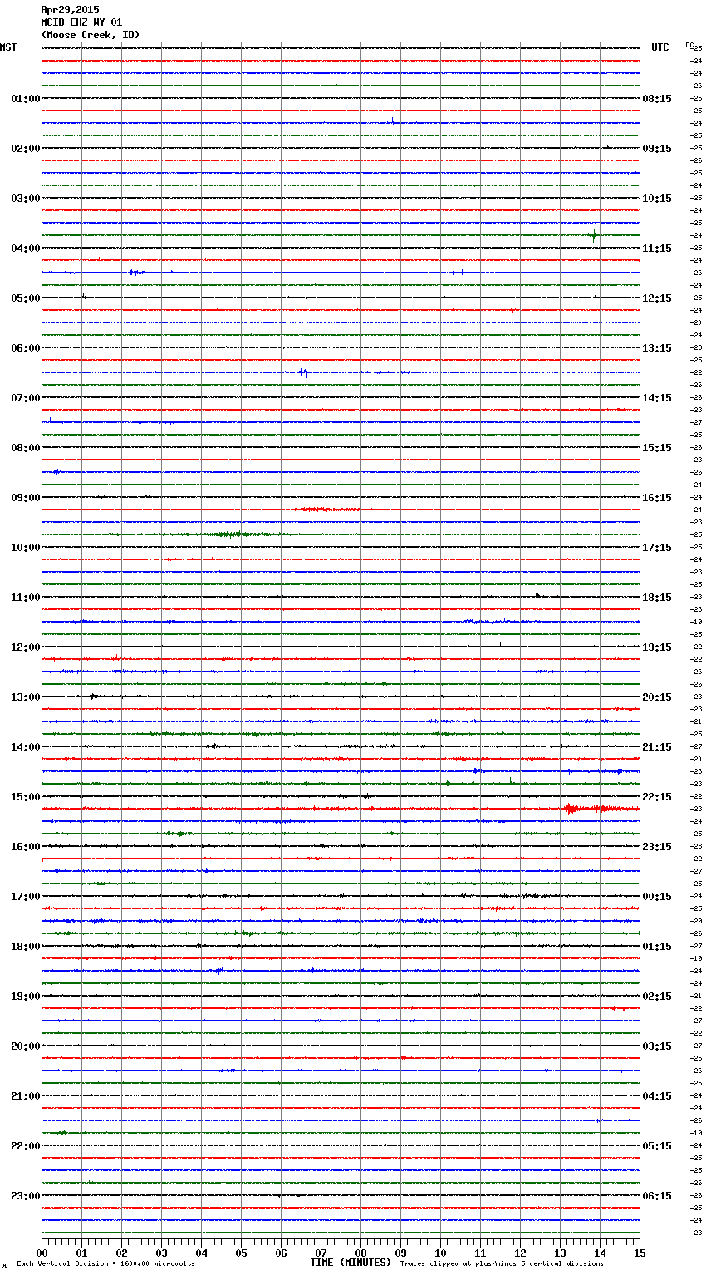Click the 20:15 UTC time label

pos(657,697)
